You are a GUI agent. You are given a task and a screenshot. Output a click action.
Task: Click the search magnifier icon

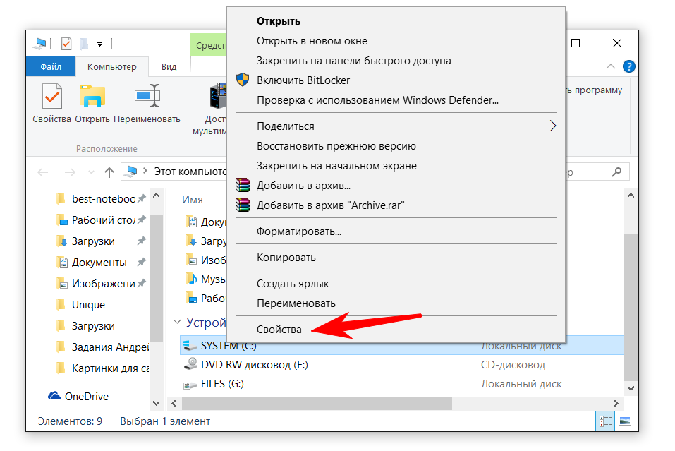pos(616,172)
